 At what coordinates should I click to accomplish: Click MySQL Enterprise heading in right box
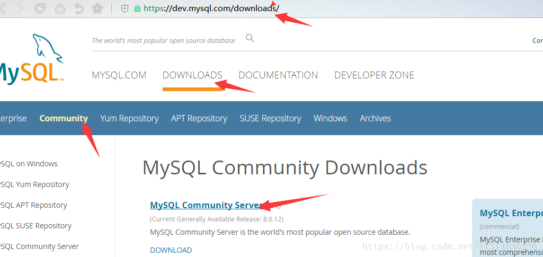tap(511, 213)
